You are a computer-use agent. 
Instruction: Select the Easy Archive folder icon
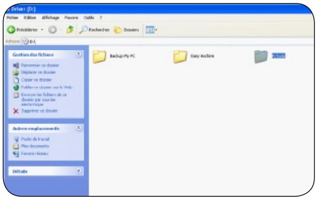[180, 57]
